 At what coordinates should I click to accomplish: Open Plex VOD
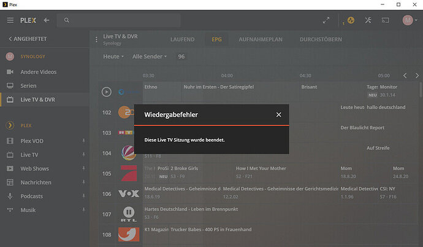[x=32, y=141]
